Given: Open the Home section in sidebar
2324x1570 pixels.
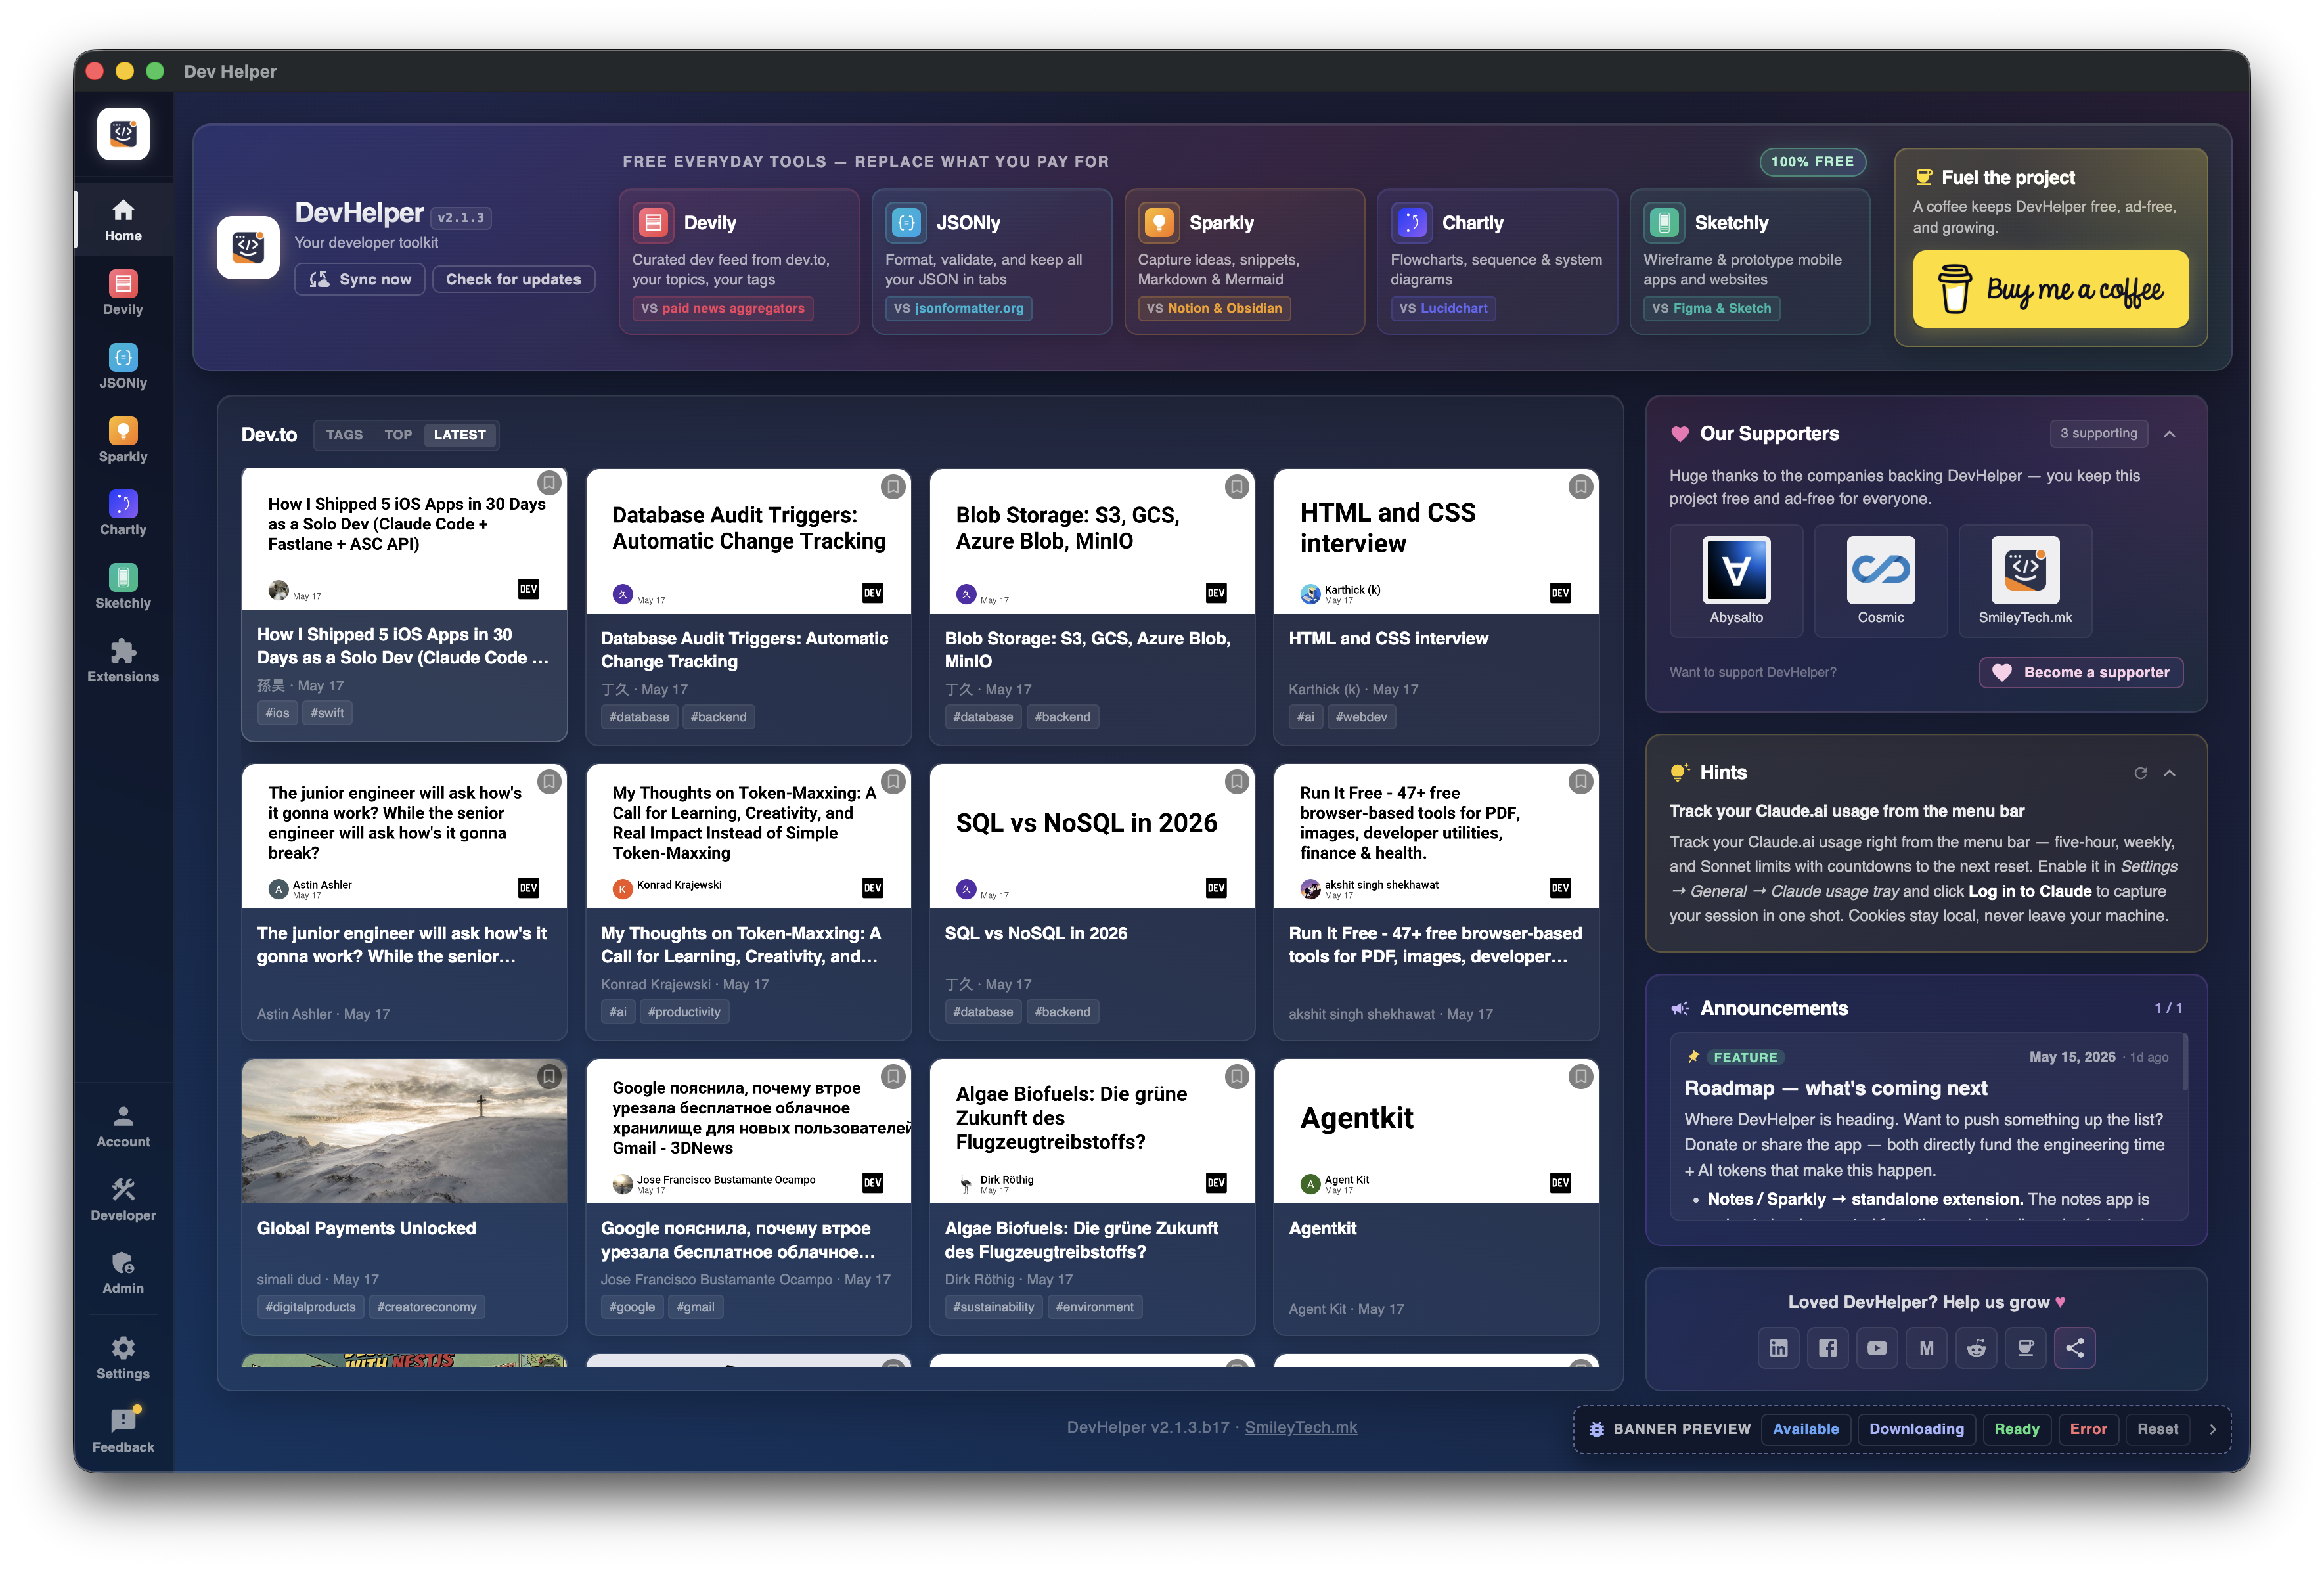Looking at the screenshot, I should point(123,220).
